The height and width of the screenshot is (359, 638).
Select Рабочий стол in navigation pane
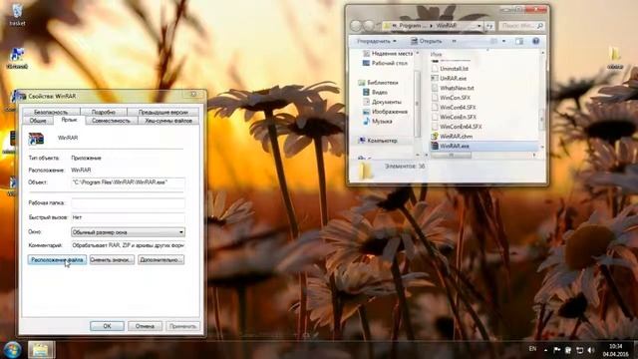click(386, 63)
